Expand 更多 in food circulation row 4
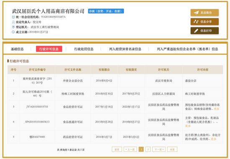The height and width of the screenshot is (159, 230). point(188,126)
